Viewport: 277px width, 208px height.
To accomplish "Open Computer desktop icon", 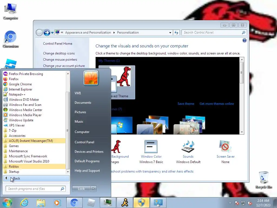I will pyautogui.click(x=11, y=11).
